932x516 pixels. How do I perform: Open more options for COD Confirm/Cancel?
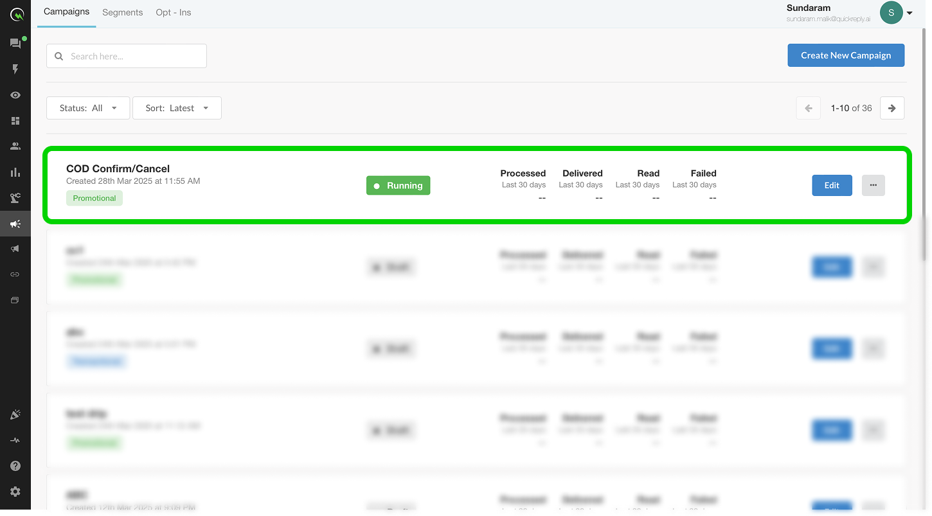873,185
